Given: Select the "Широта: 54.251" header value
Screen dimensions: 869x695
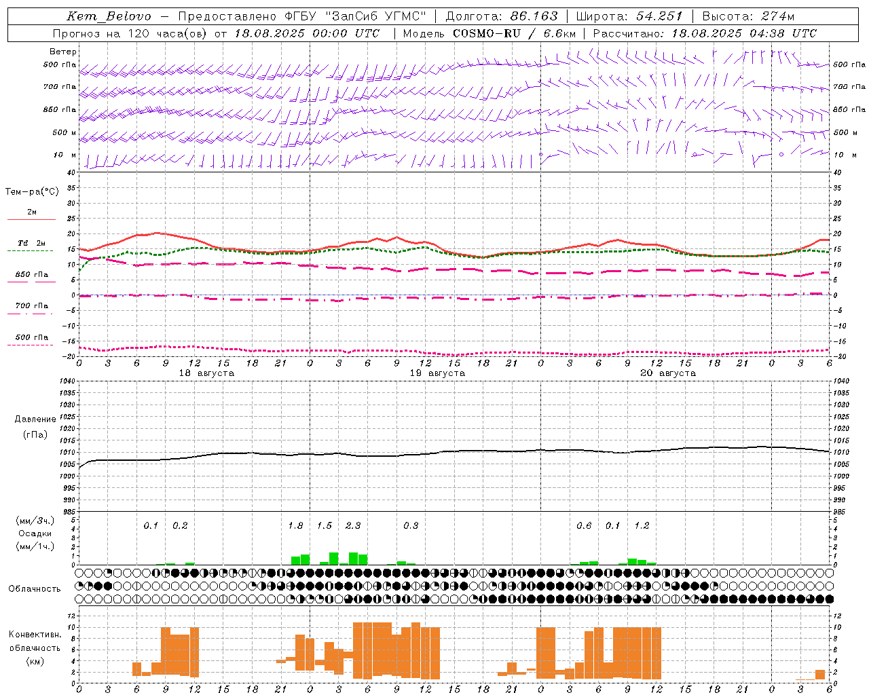Looking at the screenshot, I should (x=629, y=16).
